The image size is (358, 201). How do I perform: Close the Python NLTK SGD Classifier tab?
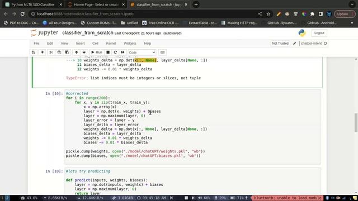[60, 4]
